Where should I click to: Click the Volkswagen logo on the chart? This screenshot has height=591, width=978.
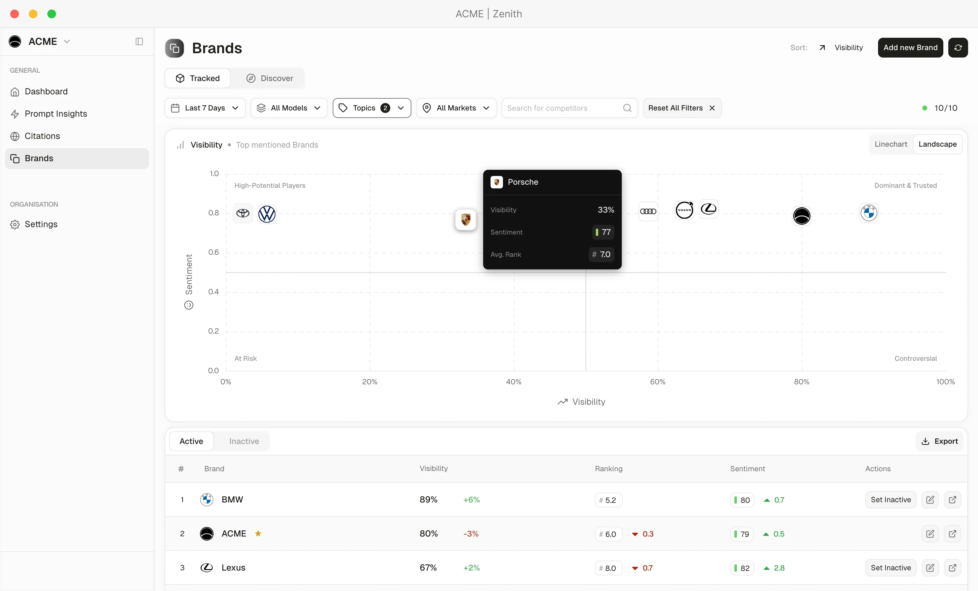267,214
